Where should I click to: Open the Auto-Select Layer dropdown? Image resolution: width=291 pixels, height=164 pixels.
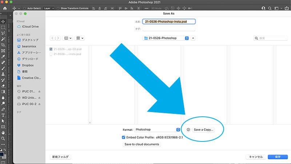tap(49, 8)
